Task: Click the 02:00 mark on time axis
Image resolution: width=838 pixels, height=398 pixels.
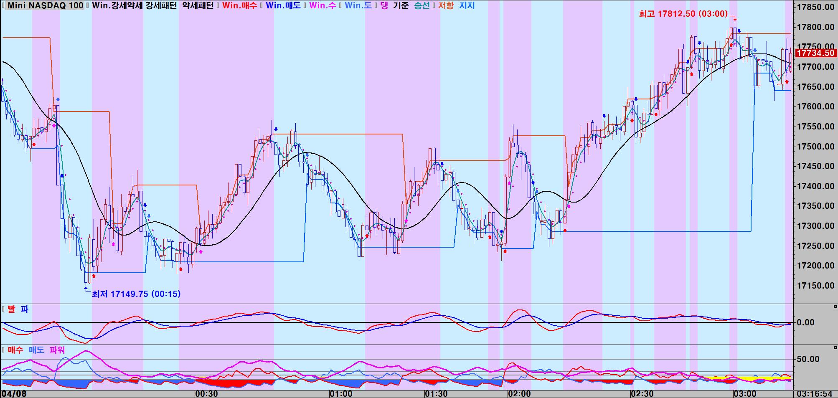Action: point(519,394)
